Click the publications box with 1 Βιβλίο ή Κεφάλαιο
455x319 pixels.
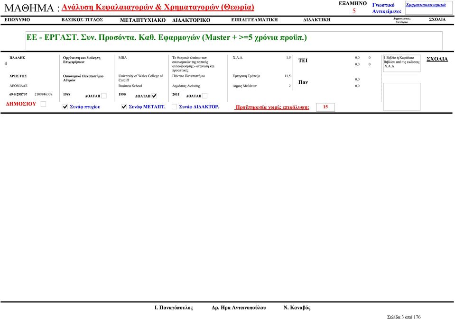click(x=401, y=63)
